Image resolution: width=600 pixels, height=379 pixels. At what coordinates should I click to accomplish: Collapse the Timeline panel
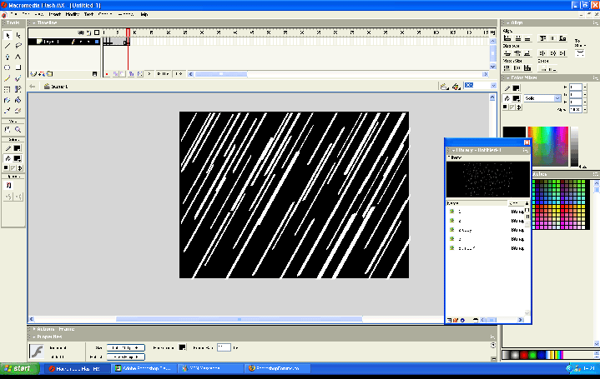(x=34, y=23)
